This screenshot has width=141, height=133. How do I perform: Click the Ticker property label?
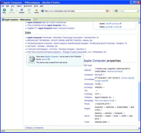point(87,122)
